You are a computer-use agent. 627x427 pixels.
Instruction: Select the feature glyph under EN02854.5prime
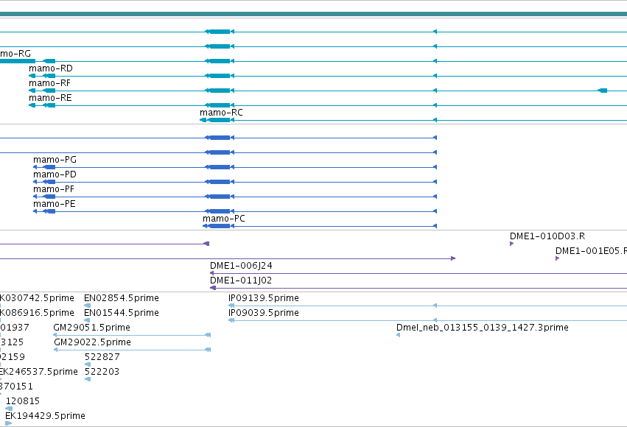pyautogui.click(x=88, y=306)
